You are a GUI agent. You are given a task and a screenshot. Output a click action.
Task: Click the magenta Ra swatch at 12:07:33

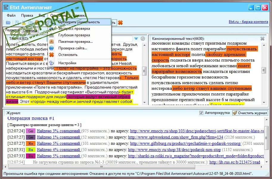tap(31, 156)
